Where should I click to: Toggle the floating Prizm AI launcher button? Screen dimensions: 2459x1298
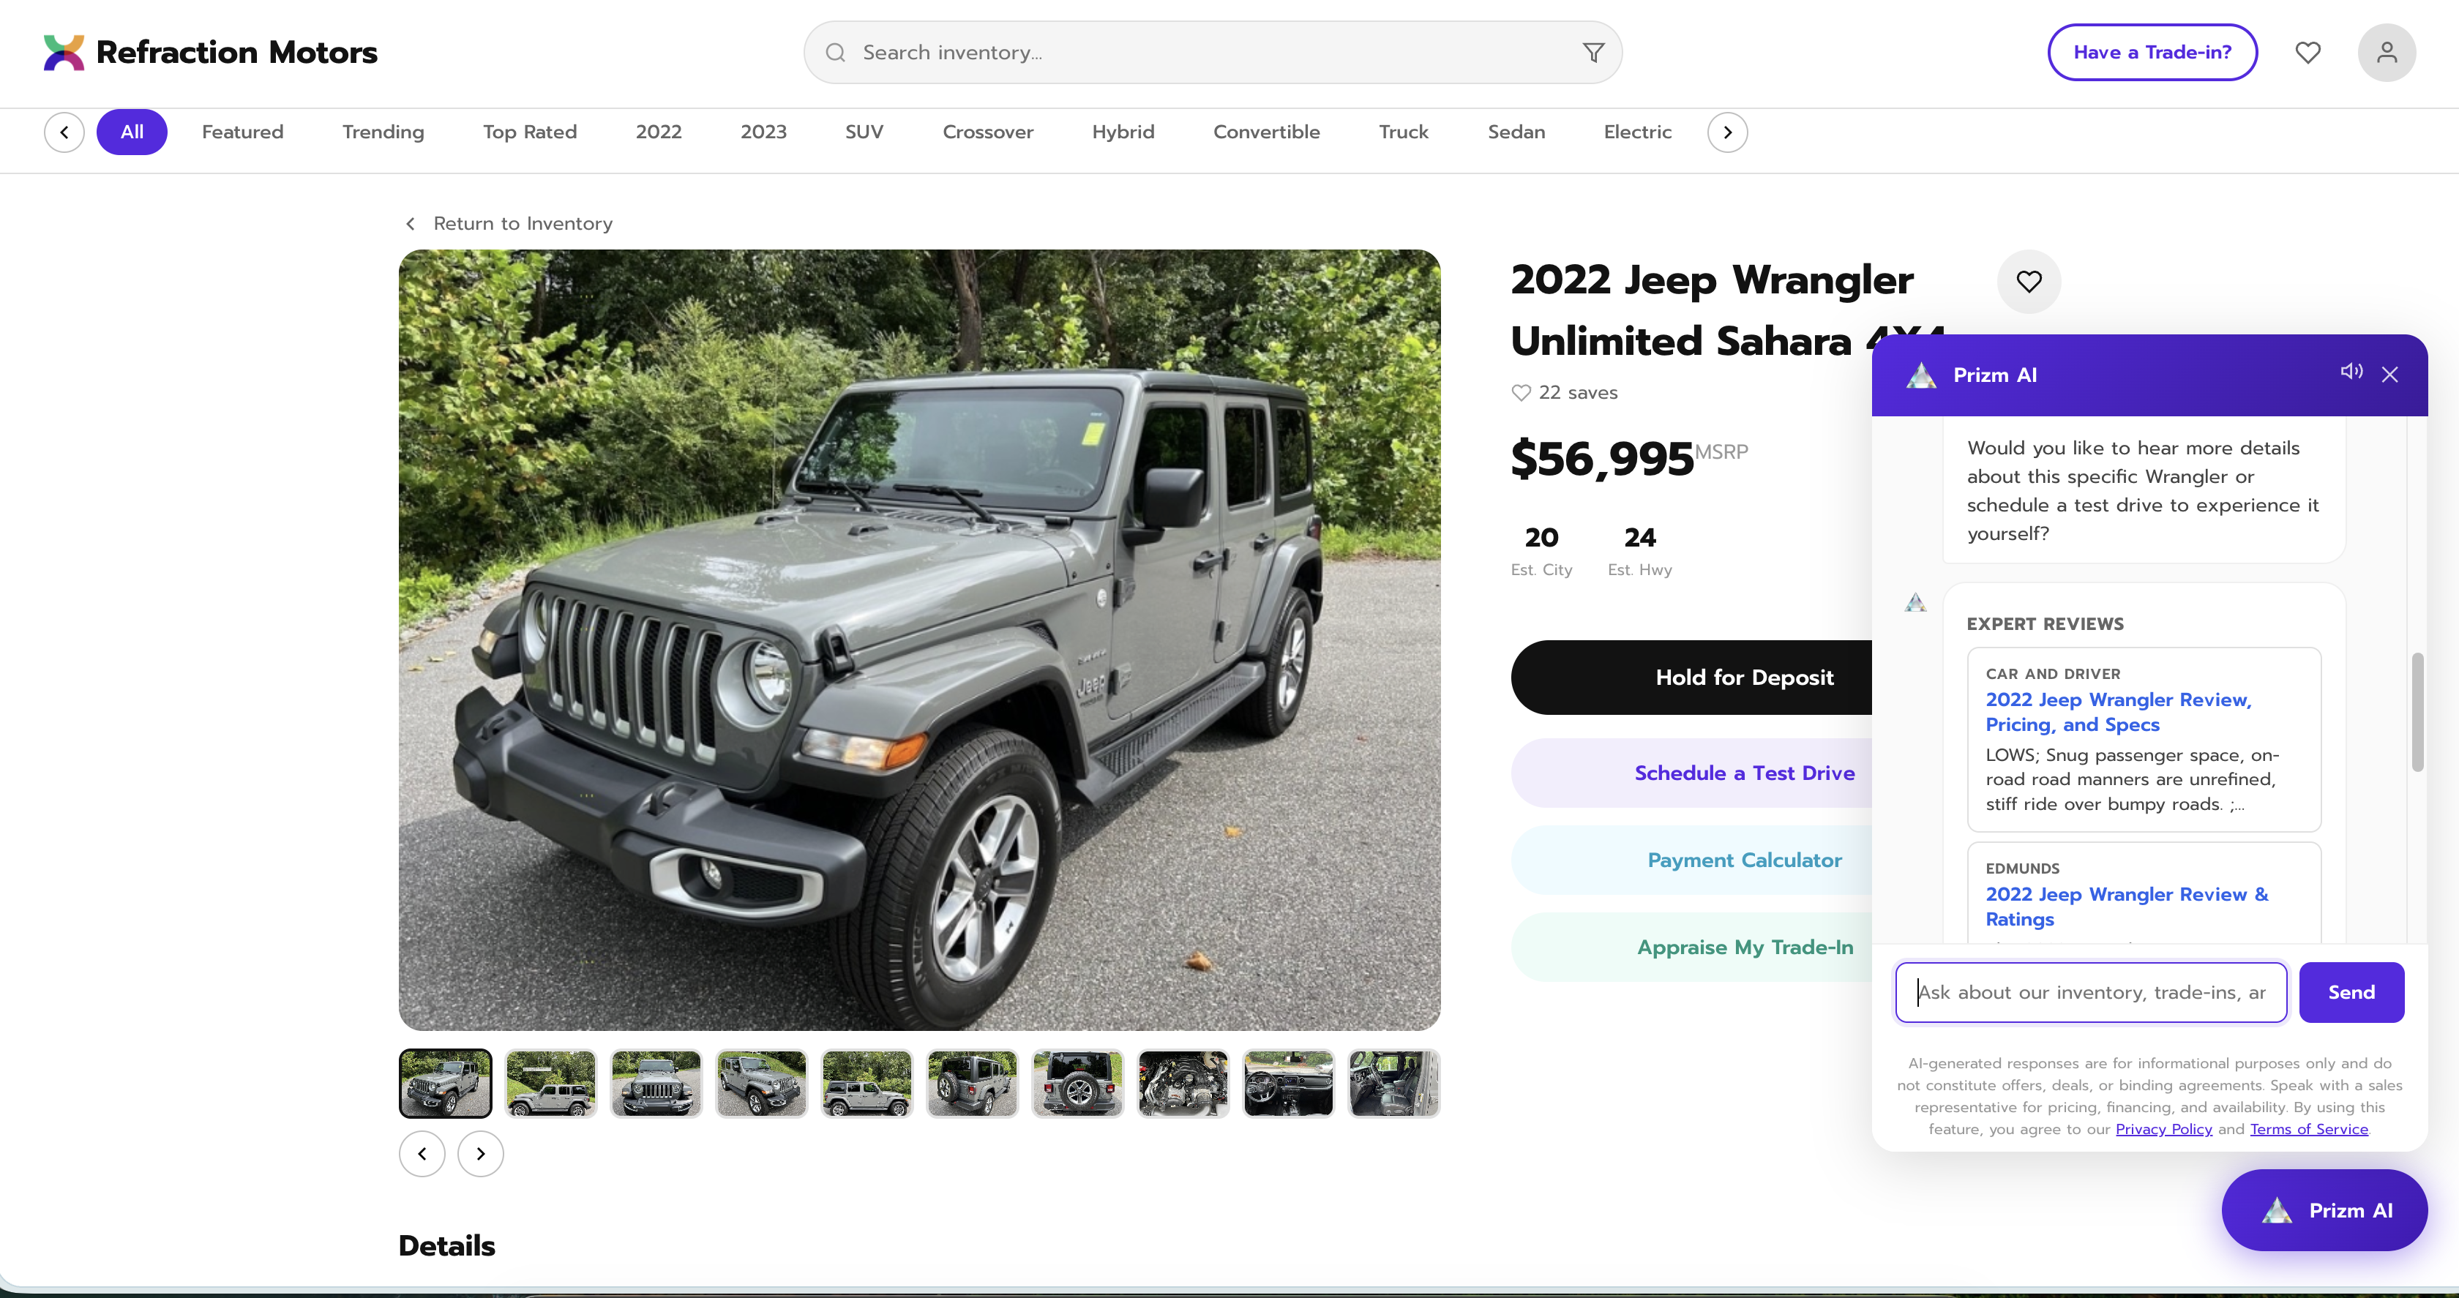pos(2324,1210)
